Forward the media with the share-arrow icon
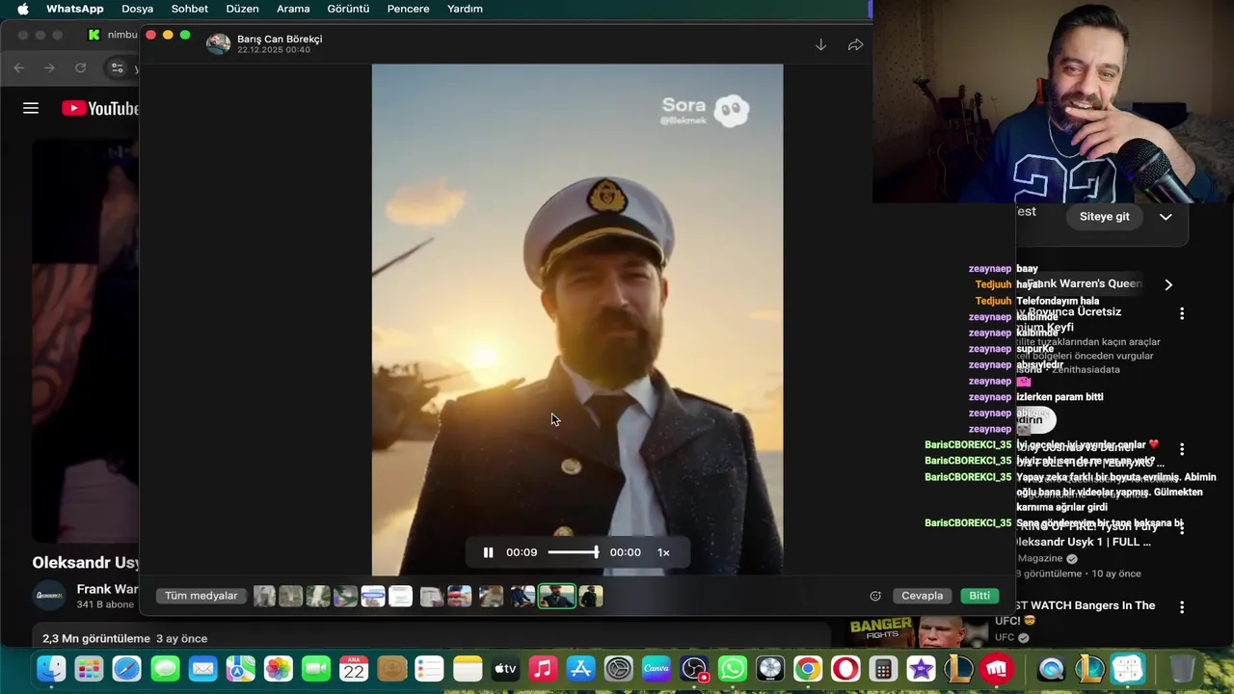The width and height of the screenshot is (1234, 694). [855, 45]
